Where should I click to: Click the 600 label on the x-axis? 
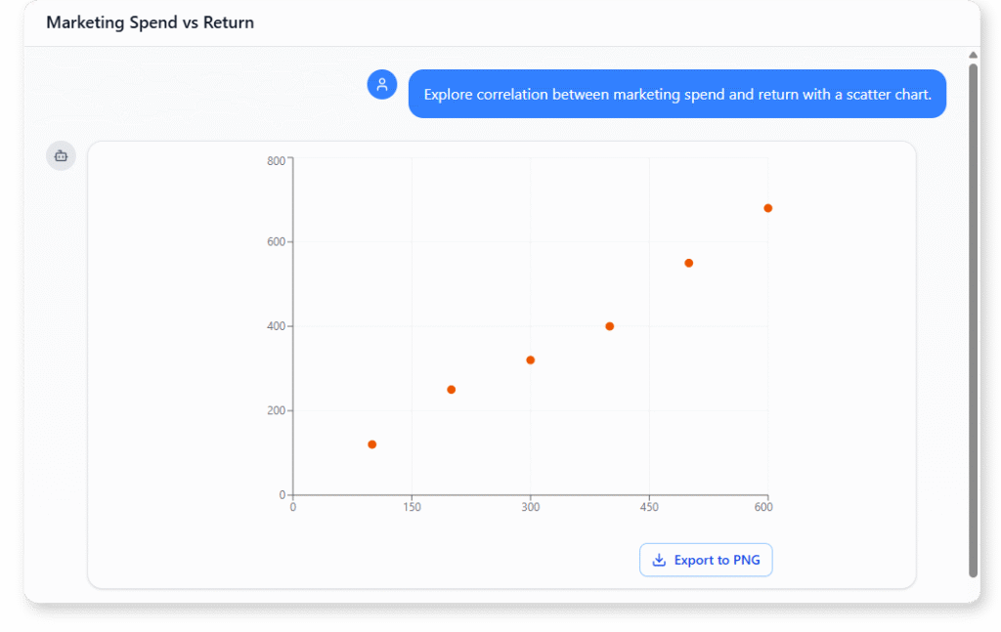763,507
